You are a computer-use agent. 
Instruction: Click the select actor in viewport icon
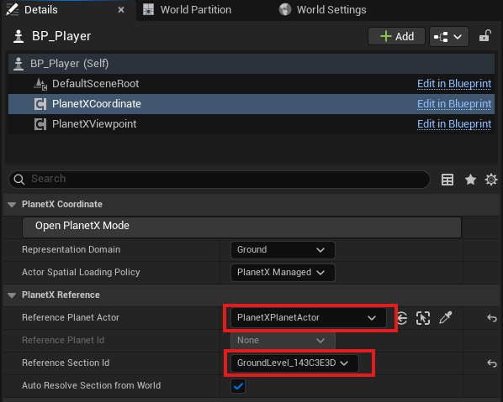point(423,318)
